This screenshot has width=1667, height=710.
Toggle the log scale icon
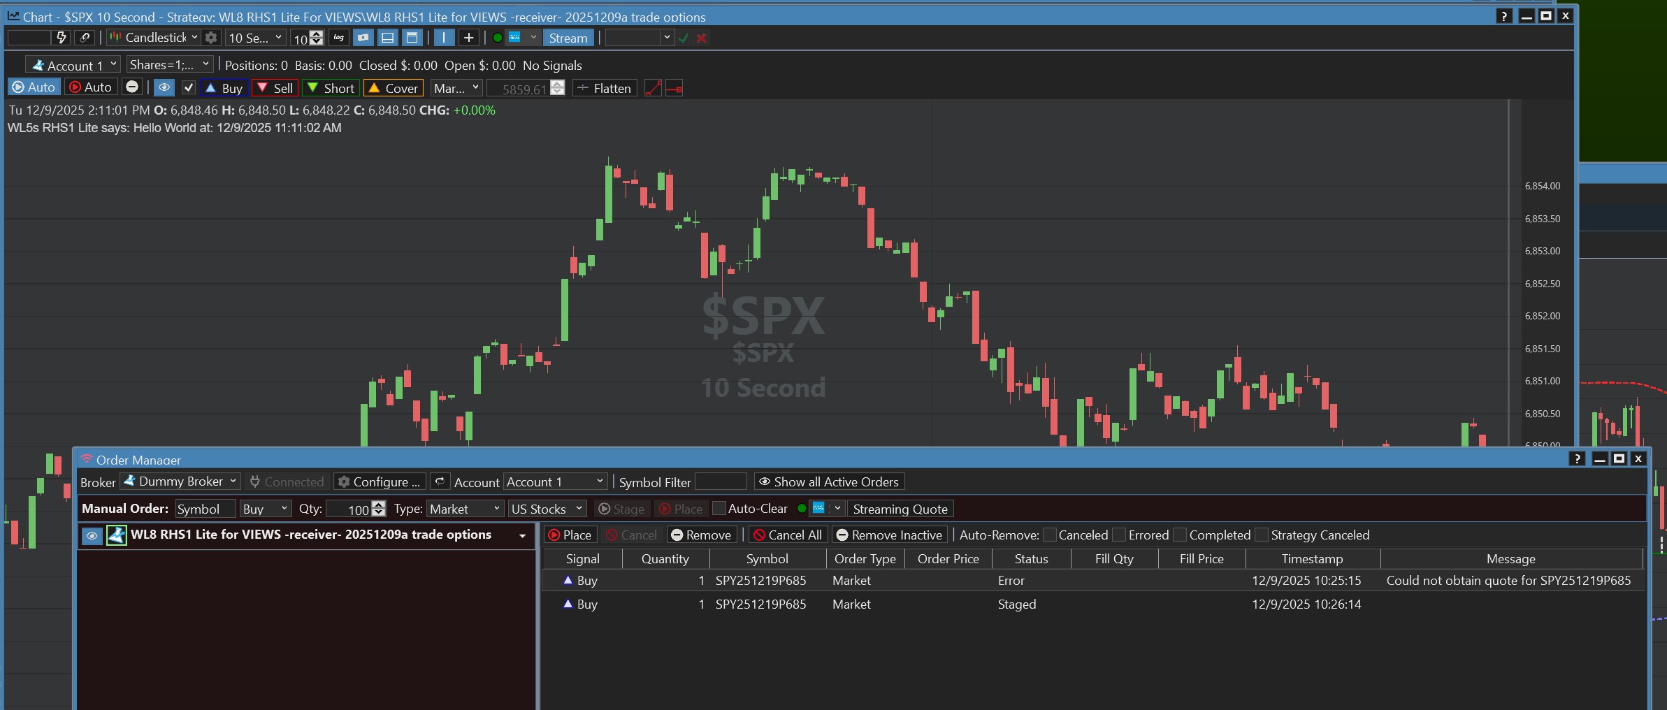[339, 38]
